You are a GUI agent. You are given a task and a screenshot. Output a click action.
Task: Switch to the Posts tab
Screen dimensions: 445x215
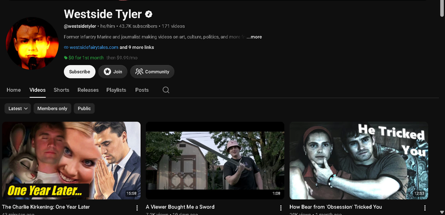[x=142, y=90]
